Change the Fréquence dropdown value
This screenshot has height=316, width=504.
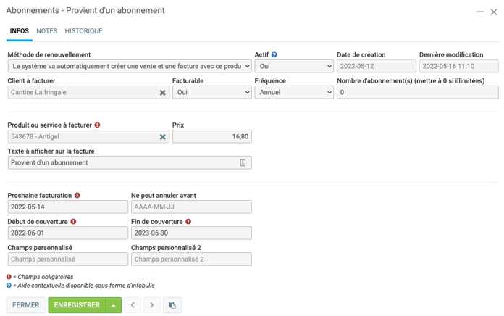click(293, 93)
